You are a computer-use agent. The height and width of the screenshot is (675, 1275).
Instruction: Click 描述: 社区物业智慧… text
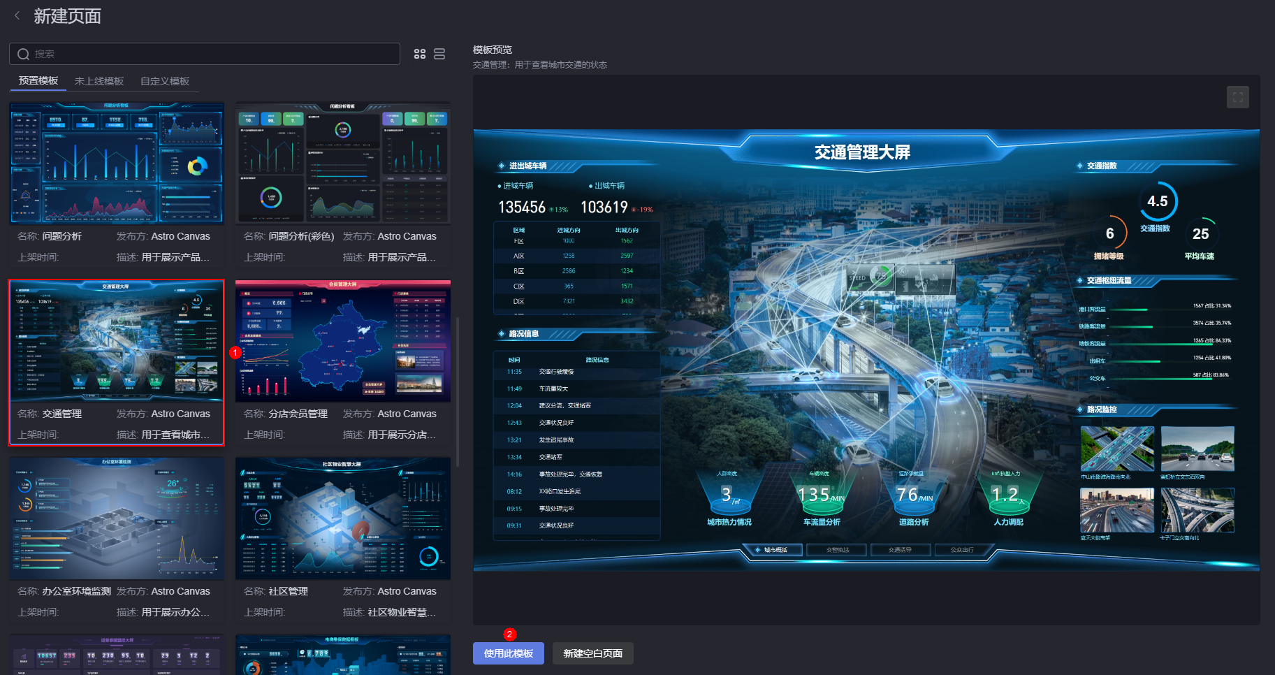point(389,612)
